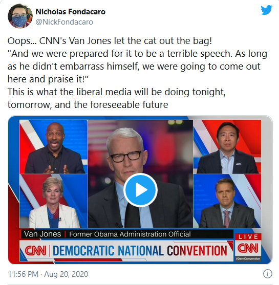
Task: Open Nicholas Fondacaro's masked profile avatar
Action: 20,16
